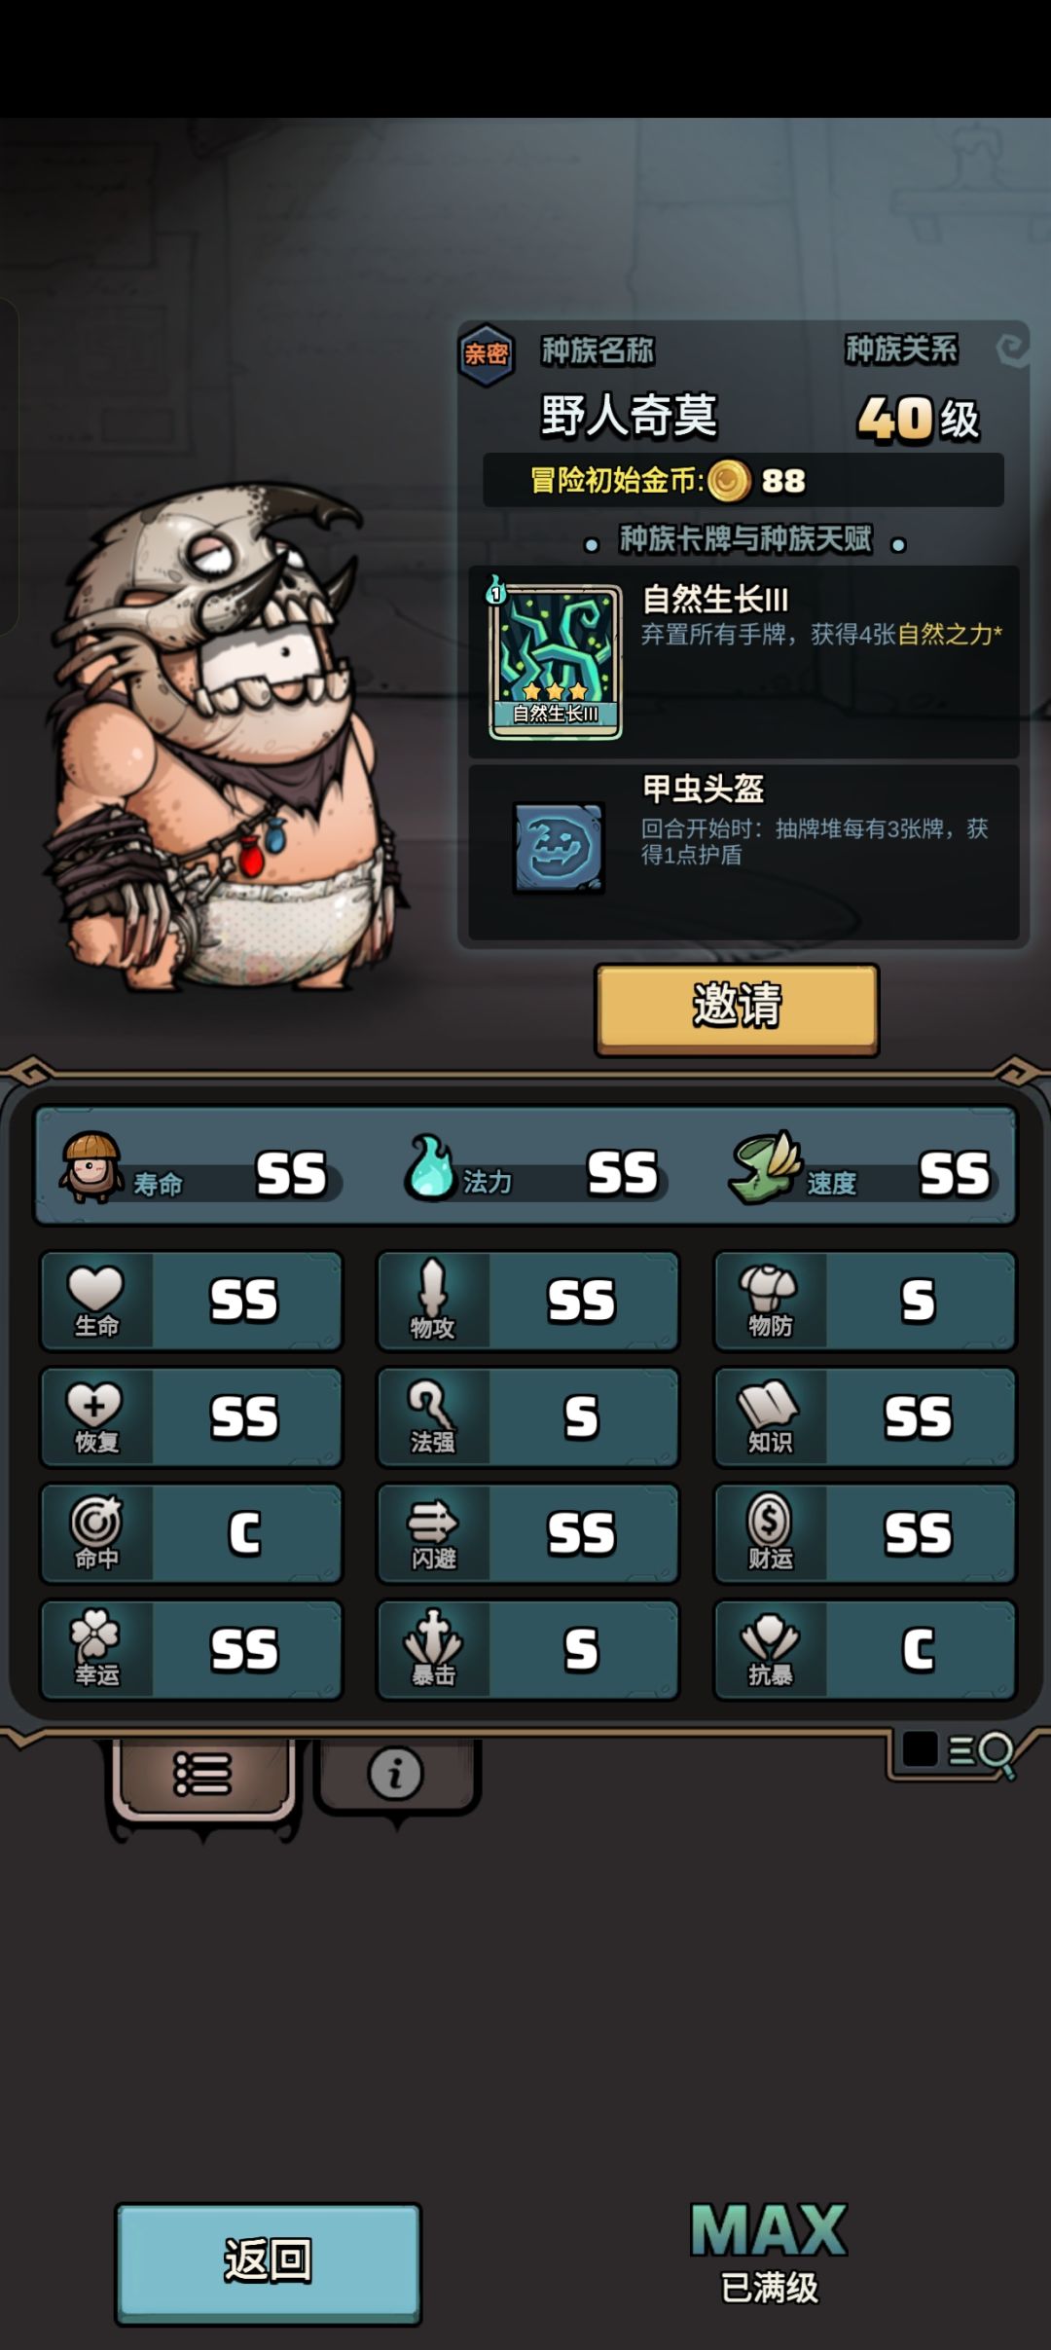
Task: Click the 返回 back button
Action: click(268, 2260)
